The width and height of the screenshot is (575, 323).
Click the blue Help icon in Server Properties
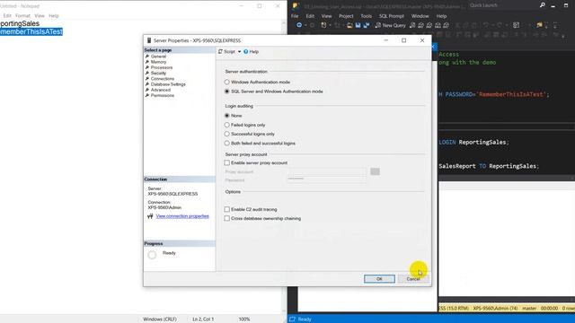tap(245, 52)
